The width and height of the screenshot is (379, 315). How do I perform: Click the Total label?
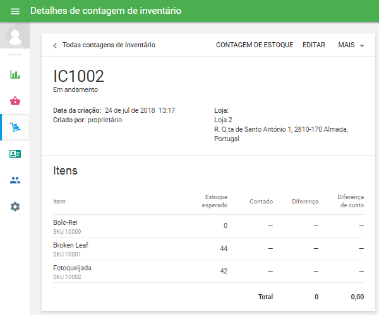pyautogui.click(x=265, y=297)
